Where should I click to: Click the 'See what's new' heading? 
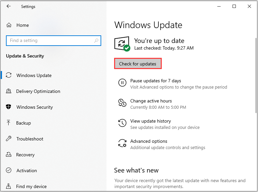[136, 170]
